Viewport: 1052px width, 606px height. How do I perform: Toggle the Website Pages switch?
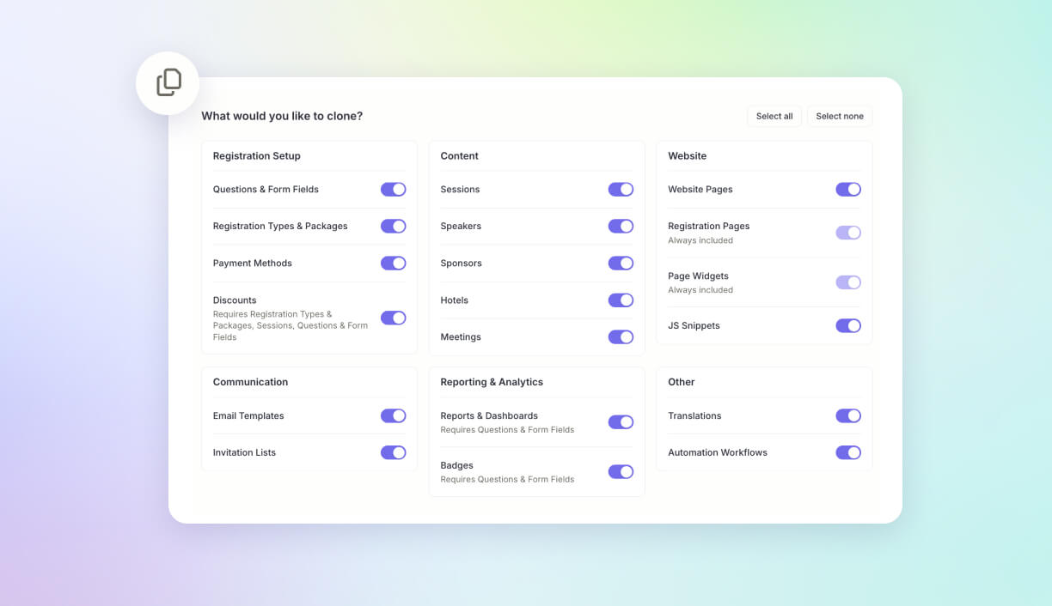tap(848, 189)
